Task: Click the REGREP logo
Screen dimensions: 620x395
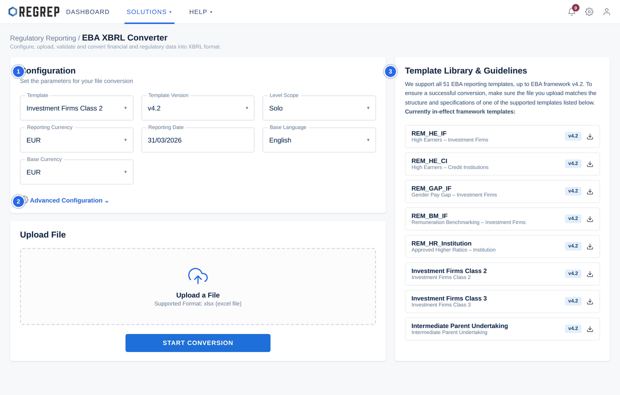Action: coord(34,12)
